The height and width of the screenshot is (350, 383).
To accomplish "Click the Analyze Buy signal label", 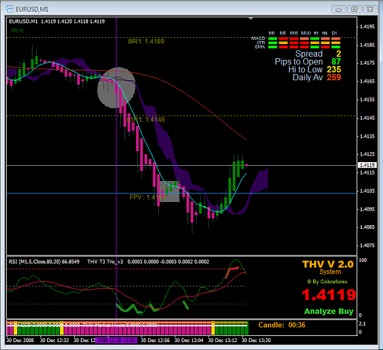I will (x=329, y=311).
